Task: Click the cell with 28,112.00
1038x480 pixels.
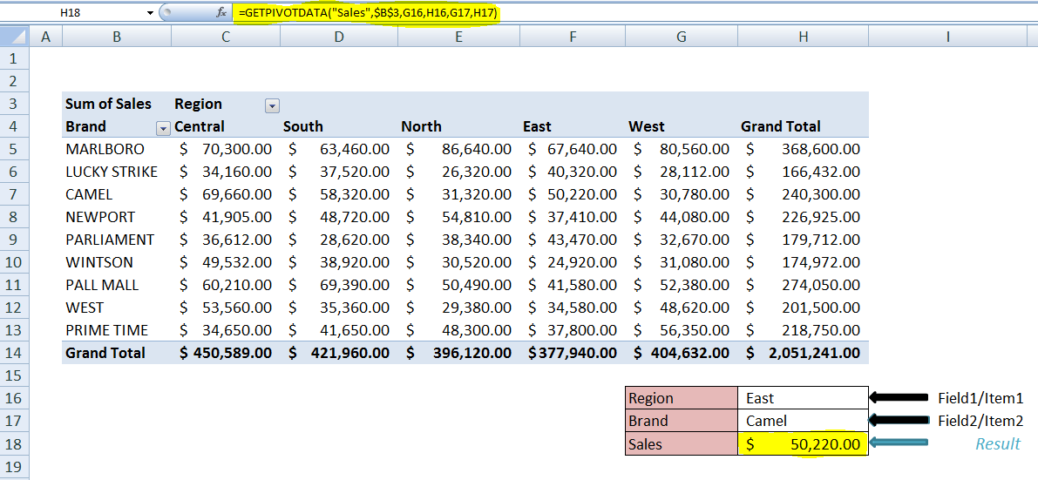Action: coord(682,172)
